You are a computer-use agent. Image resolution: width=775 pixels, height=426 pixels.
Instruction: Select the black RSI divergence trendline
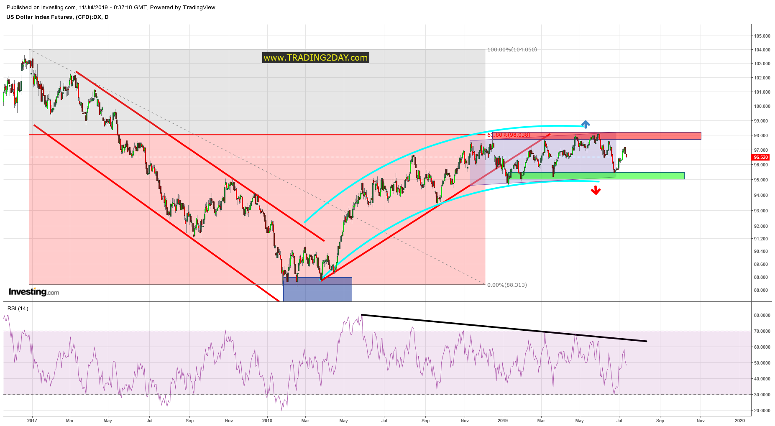tap(504, 328)
